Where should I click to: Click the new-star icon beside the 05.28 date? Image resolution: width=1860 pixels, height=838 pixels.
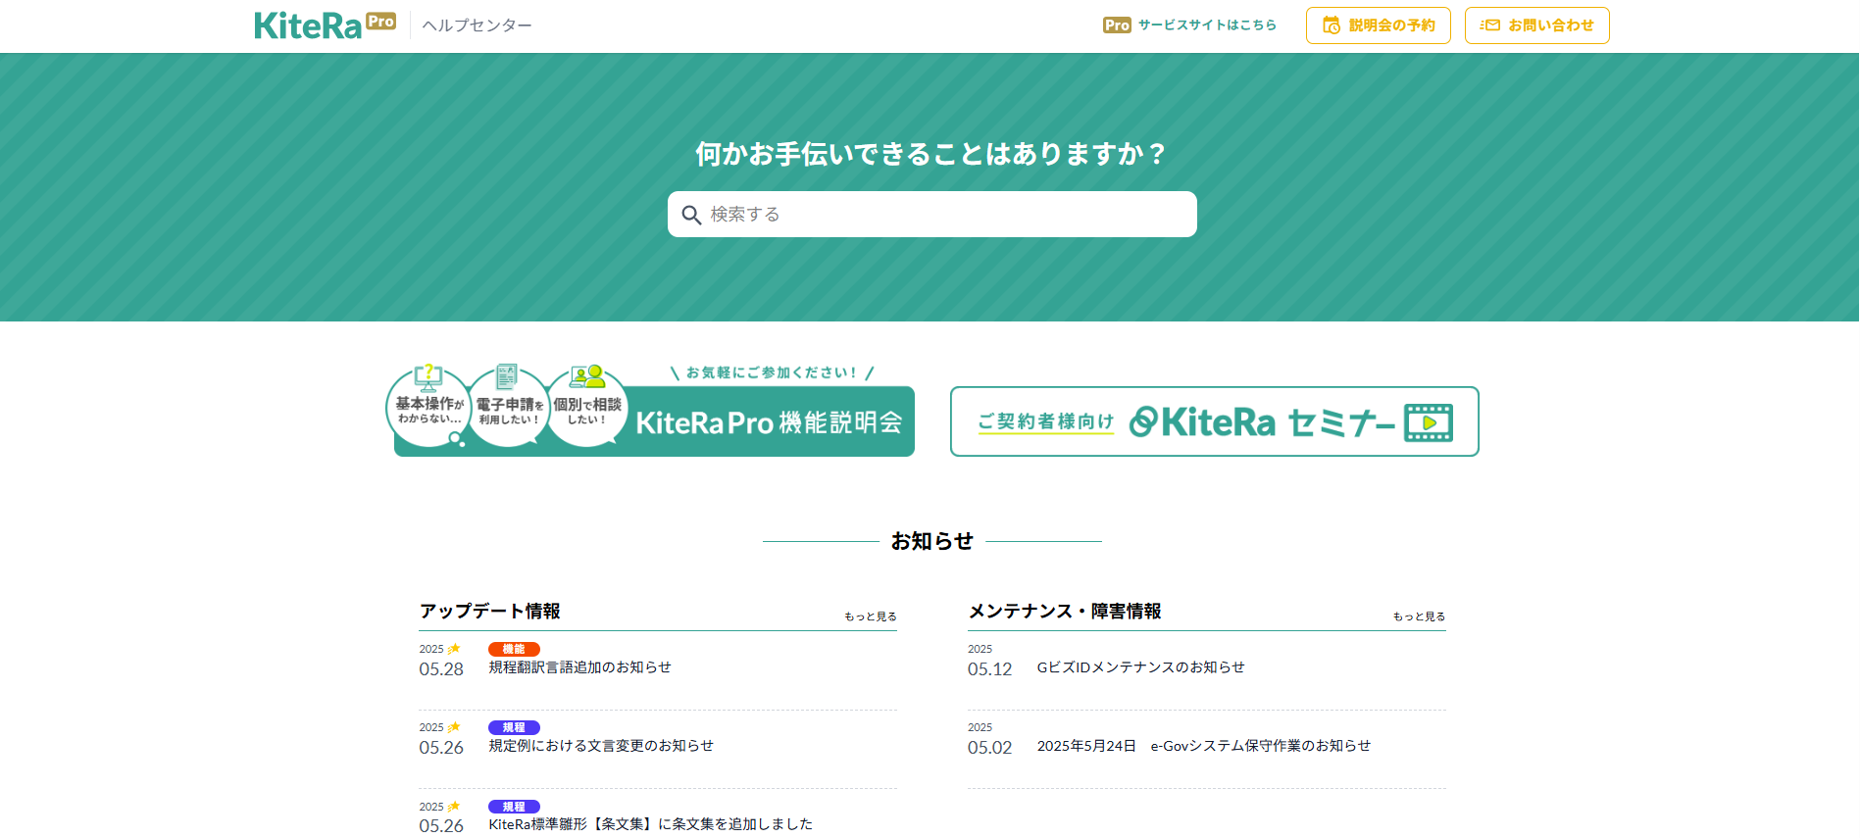(454, 649)
